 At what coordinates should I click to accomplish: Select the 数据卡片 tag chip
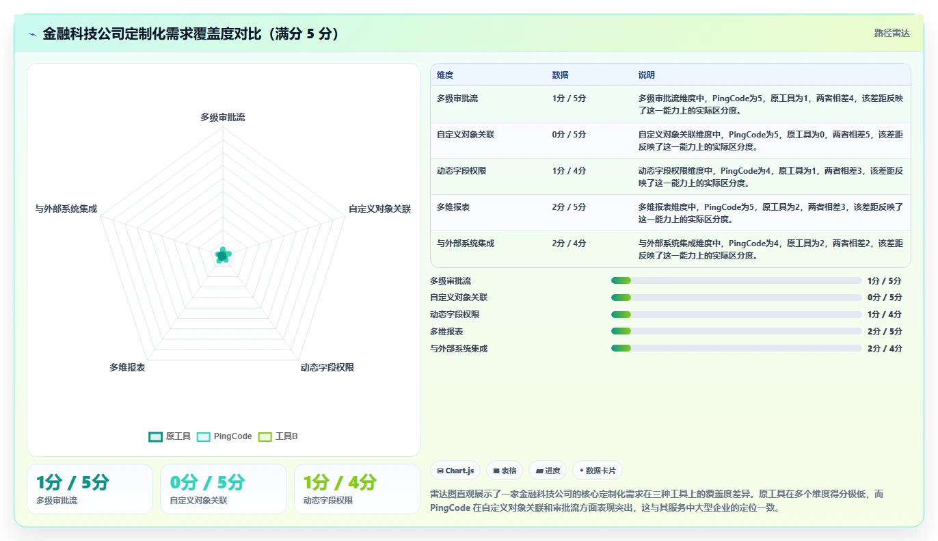(598, 471)
